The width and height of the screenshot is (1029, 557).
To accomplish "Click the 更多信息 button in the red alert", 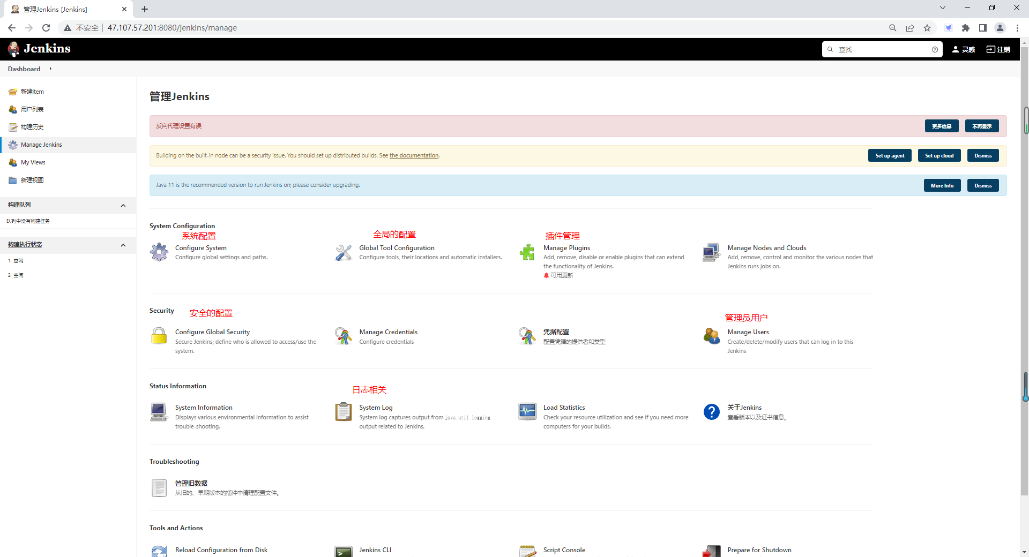I will click(942, 126).
